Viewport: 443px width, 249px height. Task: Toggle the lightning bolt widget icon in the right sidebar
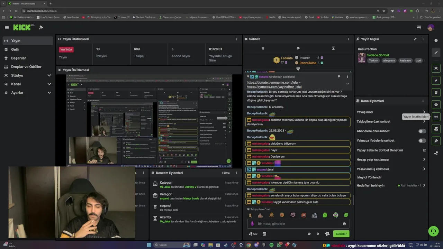coord(436,81)
